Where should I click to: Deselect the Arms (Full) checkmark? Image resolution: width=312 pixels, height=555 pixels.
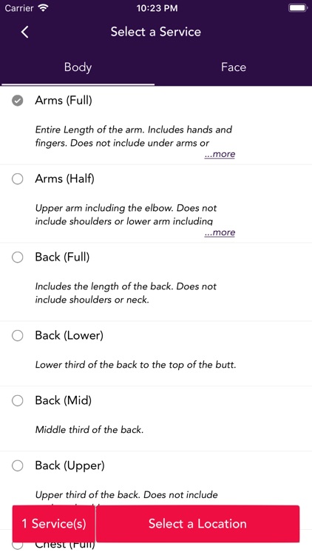coord(17,101)
